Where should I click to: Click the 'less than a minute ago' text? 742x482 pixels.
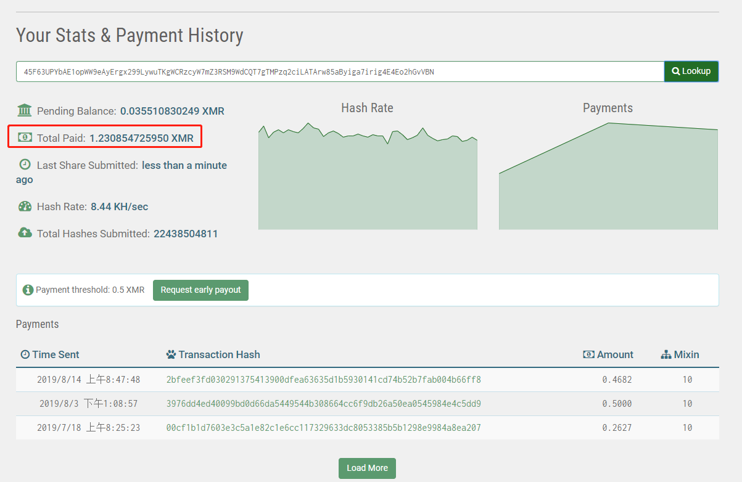(122, 173)
